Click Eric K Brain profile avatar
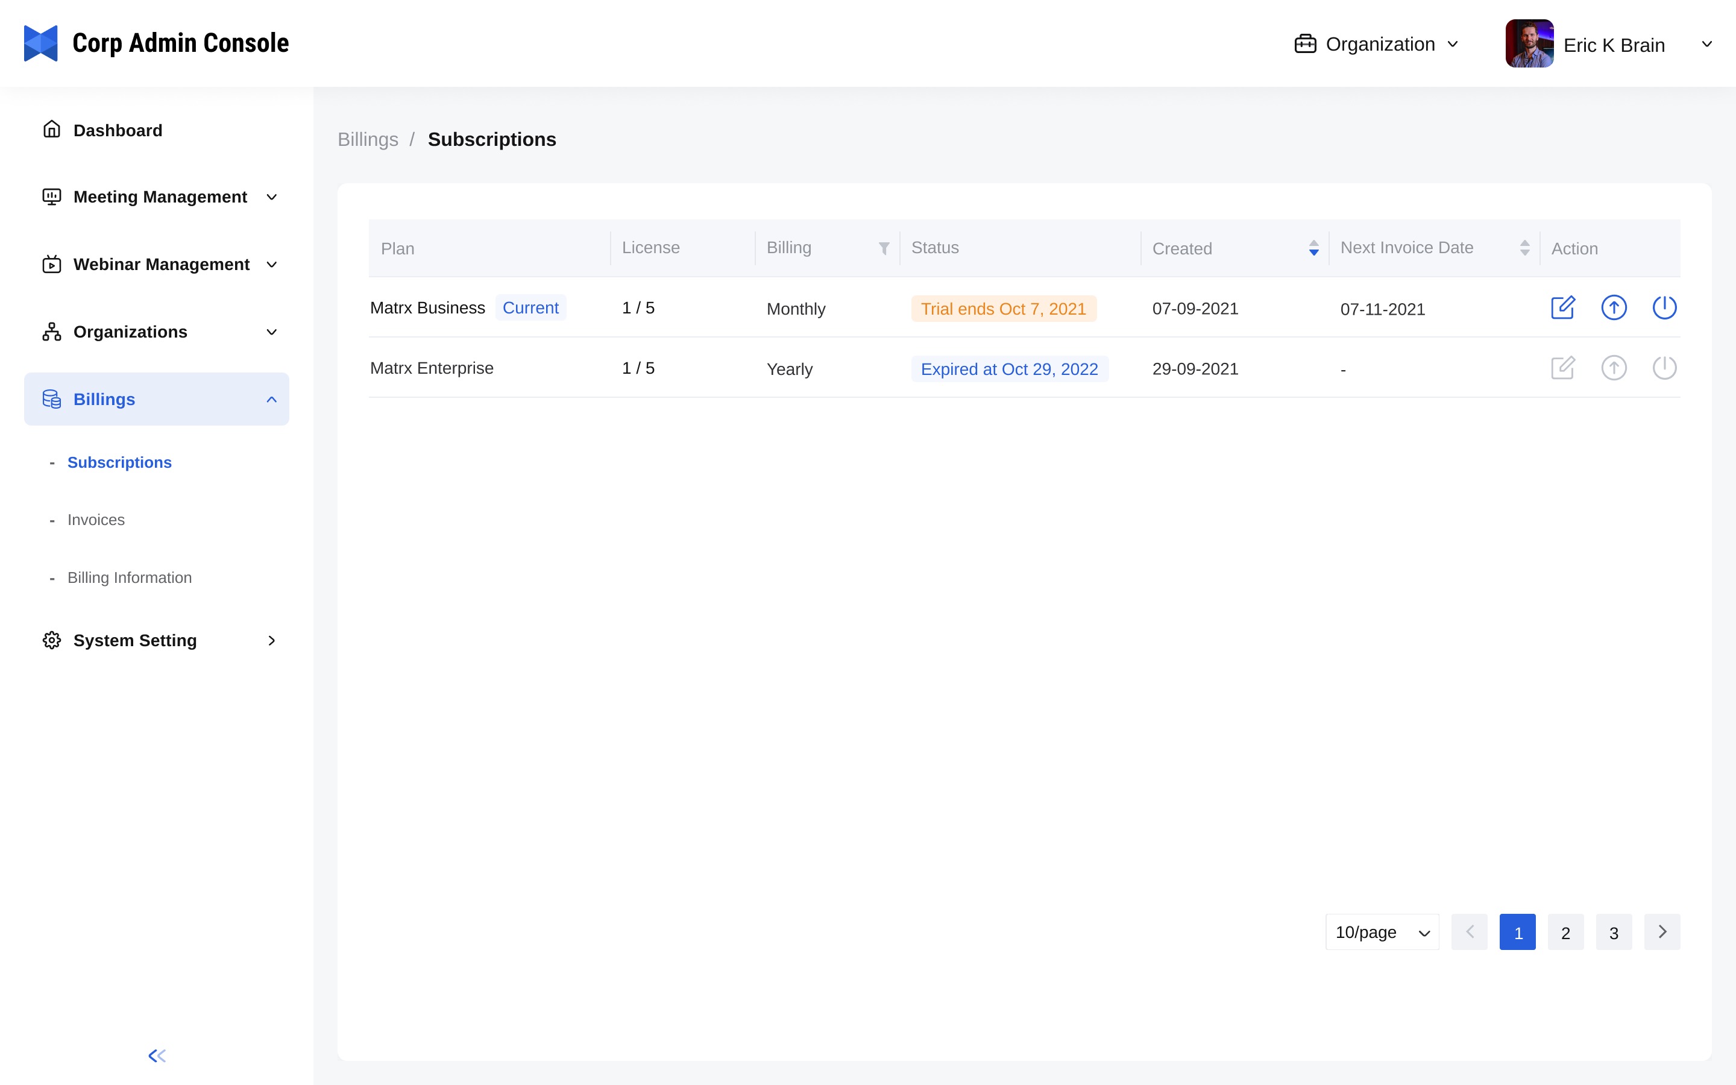Viewport: 1736px width, 1085px height. click(x=1529, y=44)
